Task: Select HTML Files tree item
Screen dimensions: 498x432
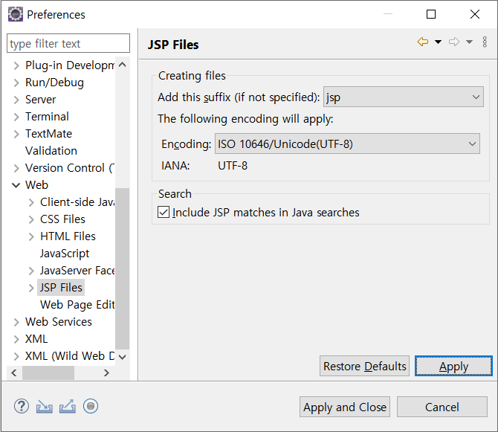Action: pyautogui.click(x=68, y=236)
